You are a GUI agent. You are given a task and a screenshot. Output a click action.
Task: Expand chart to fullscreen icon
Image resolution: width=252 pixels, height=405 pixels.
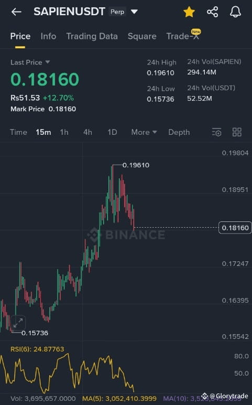(18, 323)
